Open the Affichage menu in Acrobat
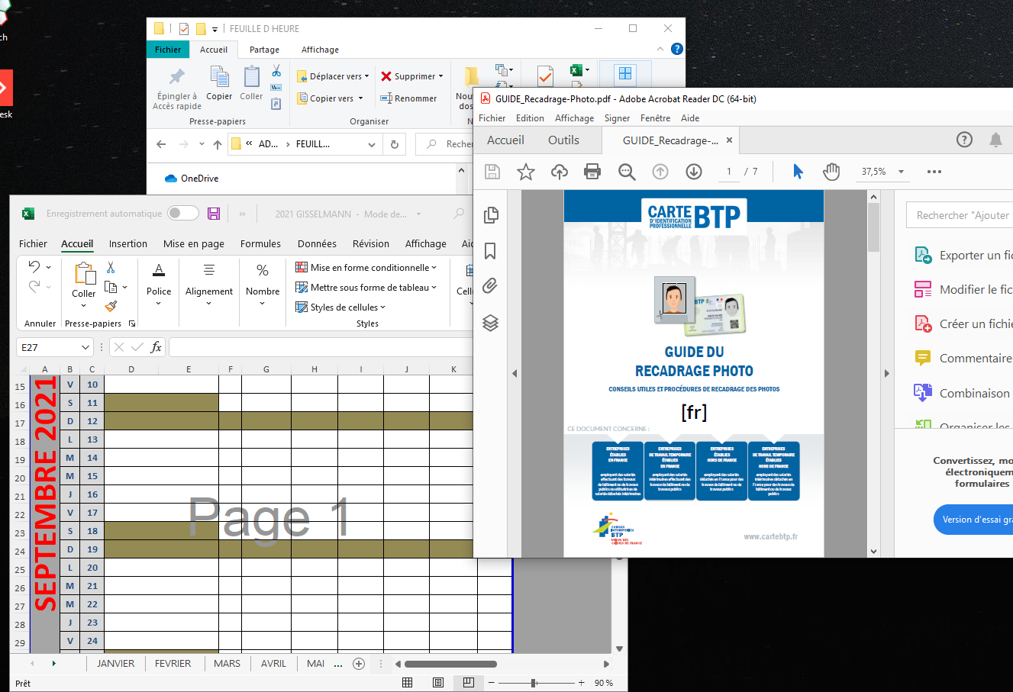The image size is (1013, 692). 574,118
